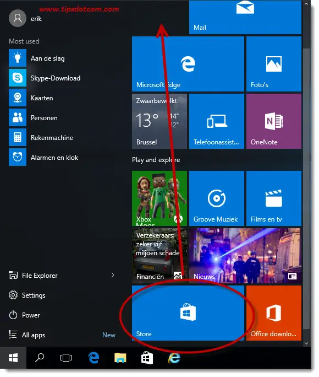The image size is (319, 377).
Task: Launch the Microsoft Edge tile
Action: tap(188, 64)
